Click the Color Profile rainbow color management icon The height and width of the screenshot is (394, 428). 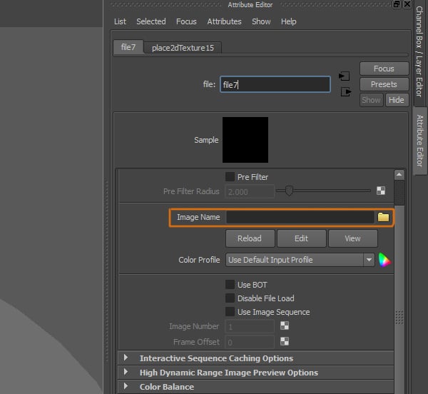(x=384, y=260)
